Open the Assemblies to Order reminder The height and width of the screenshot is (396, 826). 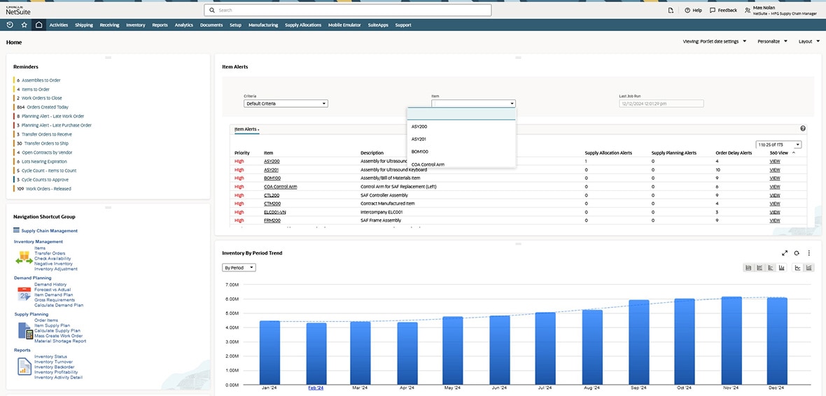point(41,80)
